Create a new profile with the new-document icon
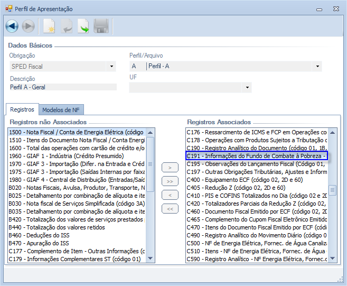Screen dimensions: 347x286 (x=49, y=26)
